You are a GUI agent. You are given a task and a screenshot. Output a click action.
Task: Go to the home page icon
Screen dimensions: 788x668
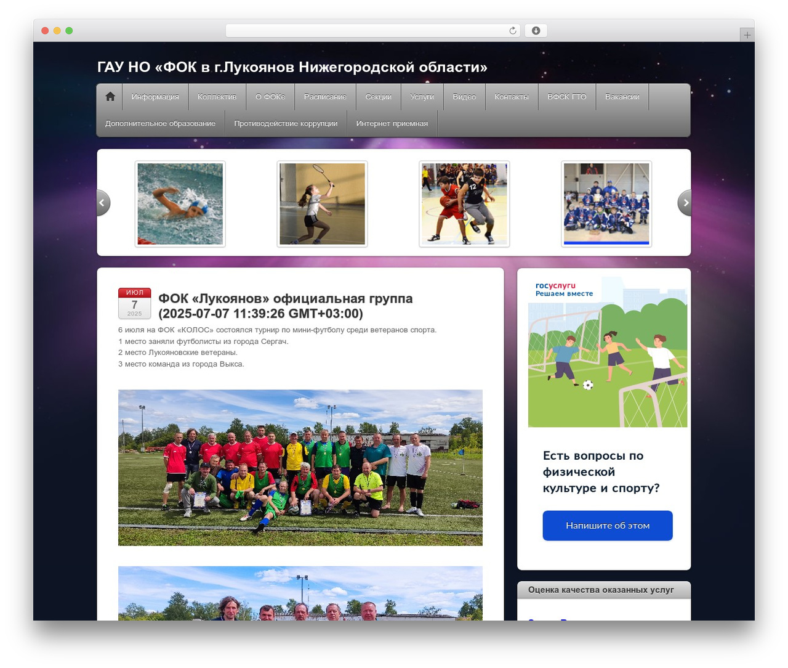point(110,97)
